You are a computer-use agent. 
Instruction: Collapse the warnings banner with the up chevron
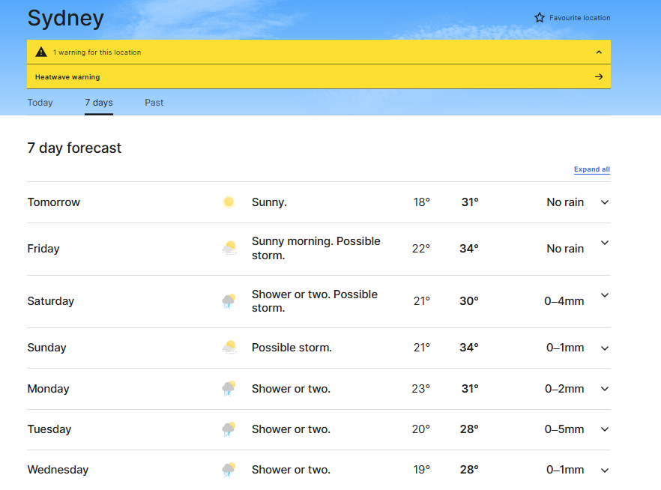tap(598, 52)
